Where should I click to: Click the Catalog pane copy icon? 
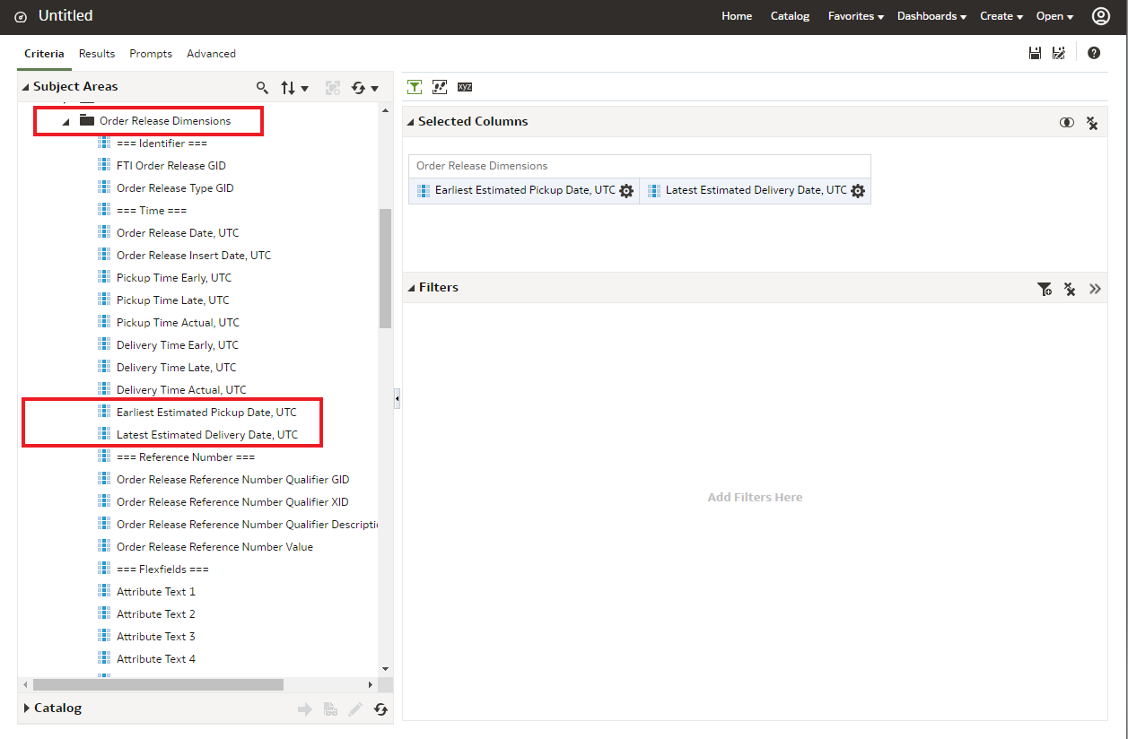click(330, 709)
